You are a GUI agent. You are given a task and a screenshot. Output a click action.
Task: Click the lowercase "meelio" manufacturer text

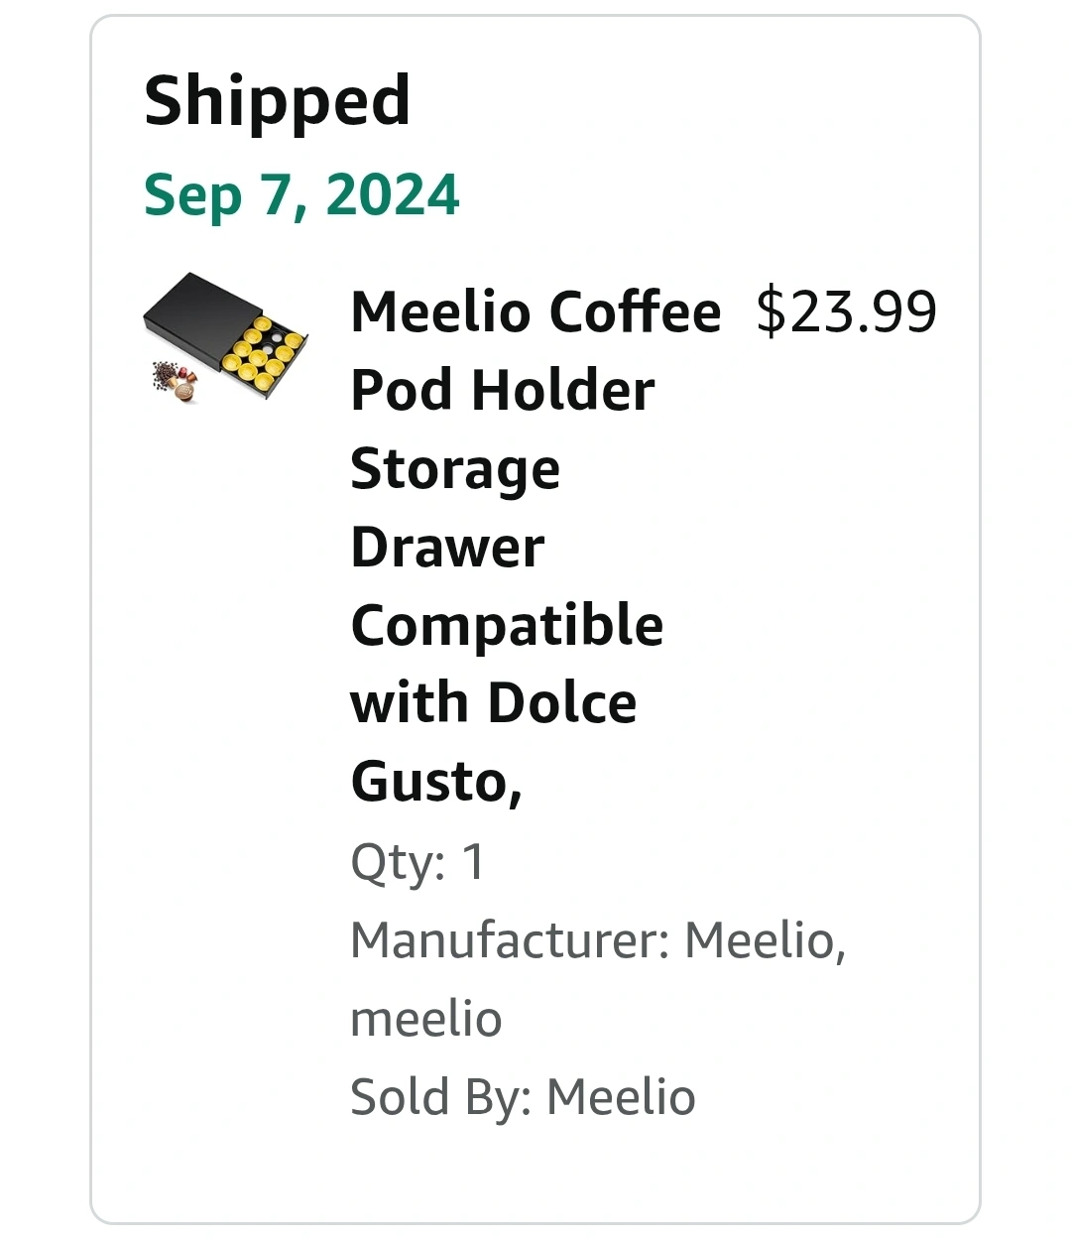coord(426,1019)
